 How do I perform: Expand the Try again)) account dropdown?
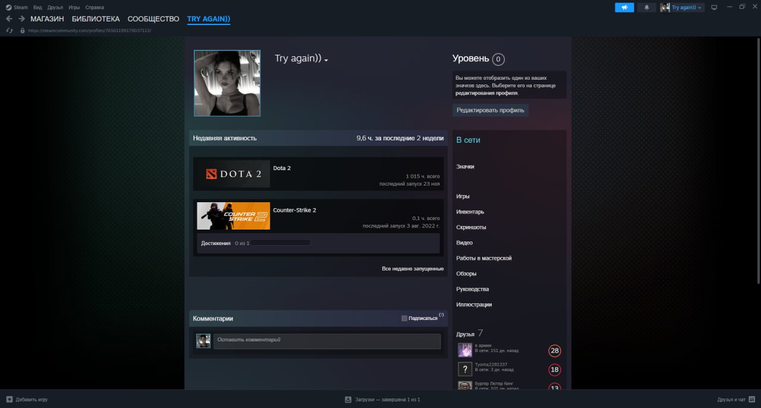pyautogui.click(x=682, y=7)
